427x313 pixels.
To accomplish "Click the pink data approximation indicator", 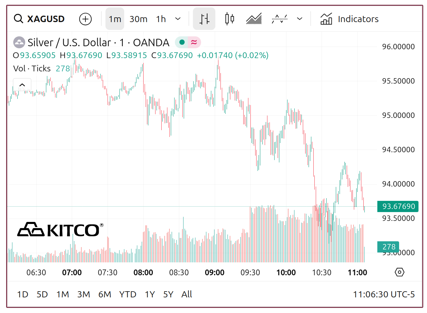I will [x=194, y=42].
